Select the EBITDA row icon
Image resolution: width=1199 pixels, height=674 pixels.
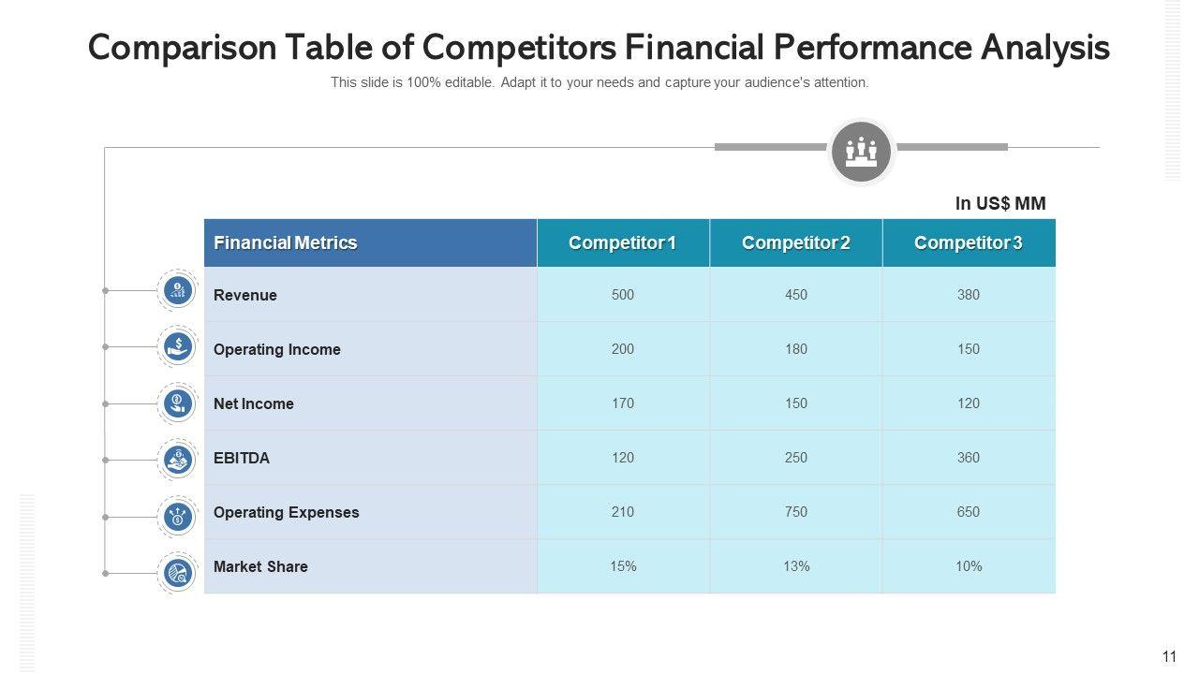(178, 460)
